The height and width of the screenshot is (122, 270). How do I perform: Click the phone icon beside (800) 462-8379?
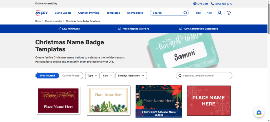coord(213,4)
